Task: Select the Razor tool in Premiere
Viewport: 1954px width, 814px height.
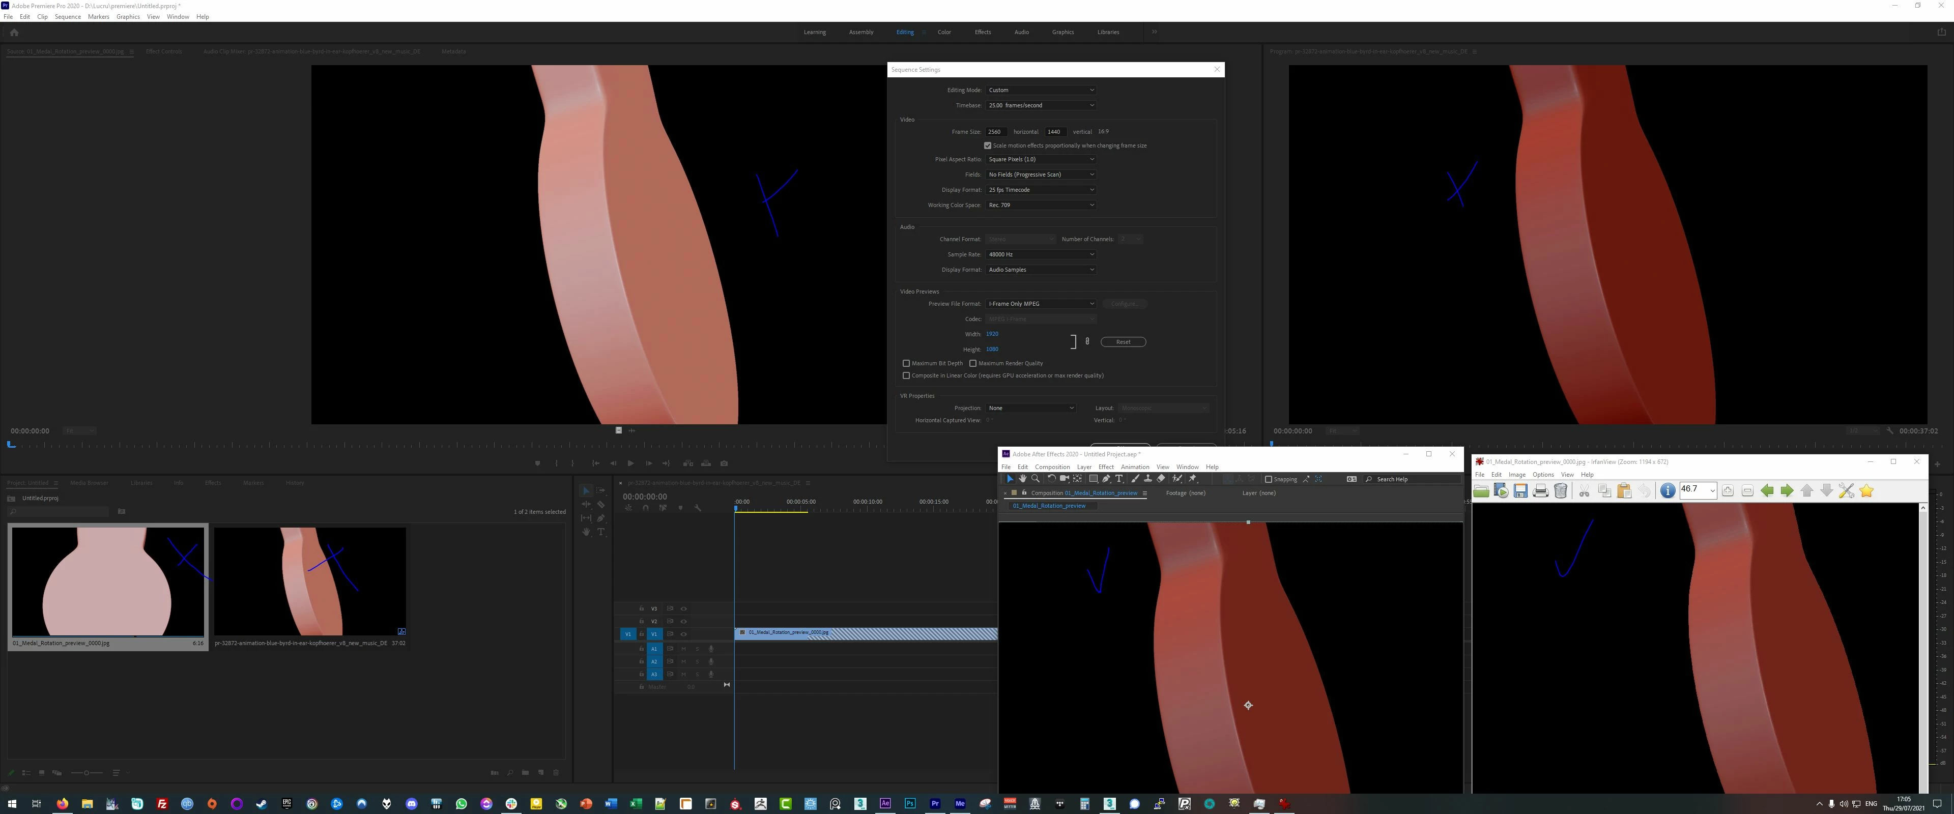Action: [x=601, y=505]
